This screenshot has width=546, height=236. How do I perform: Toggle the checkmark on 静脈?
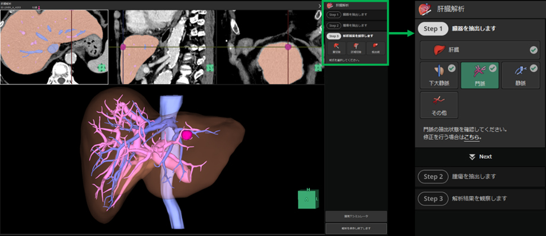pos(533,68)
